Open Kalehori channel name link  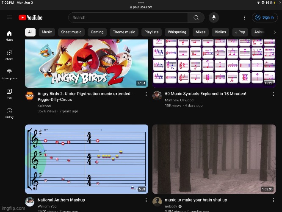pyautogui.click(x=44, y=106)
